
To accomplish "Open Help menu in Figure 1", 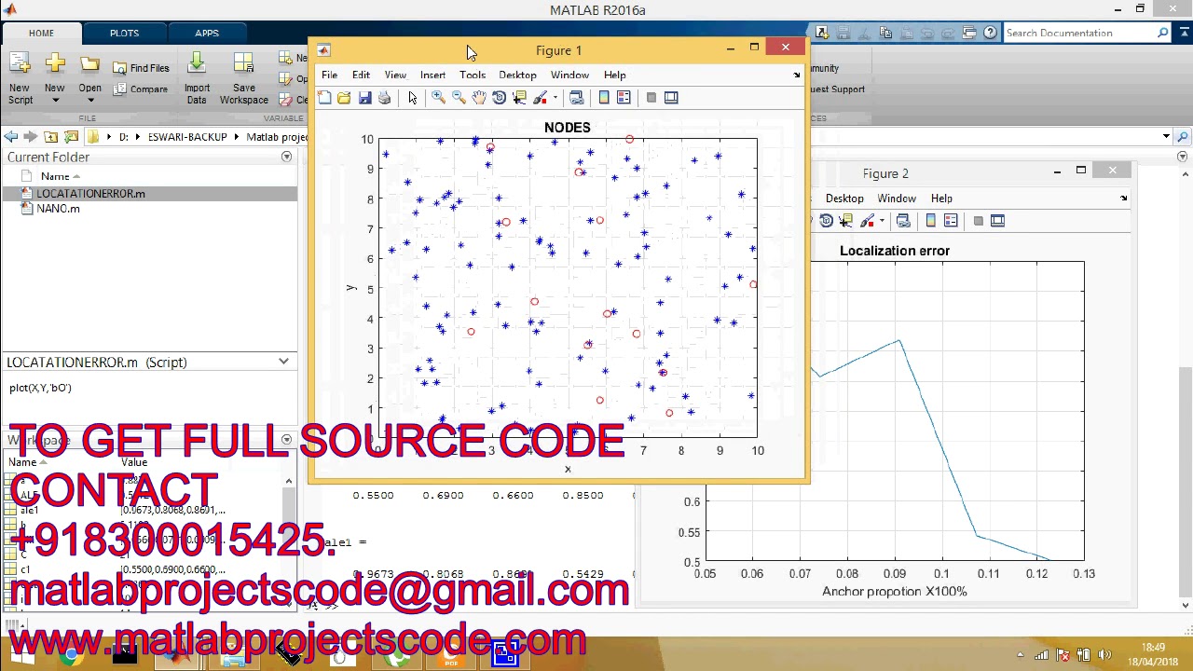I will [614, 75].
